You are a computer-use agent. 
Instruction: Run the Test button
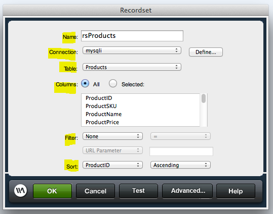click(x=138, y=191)
